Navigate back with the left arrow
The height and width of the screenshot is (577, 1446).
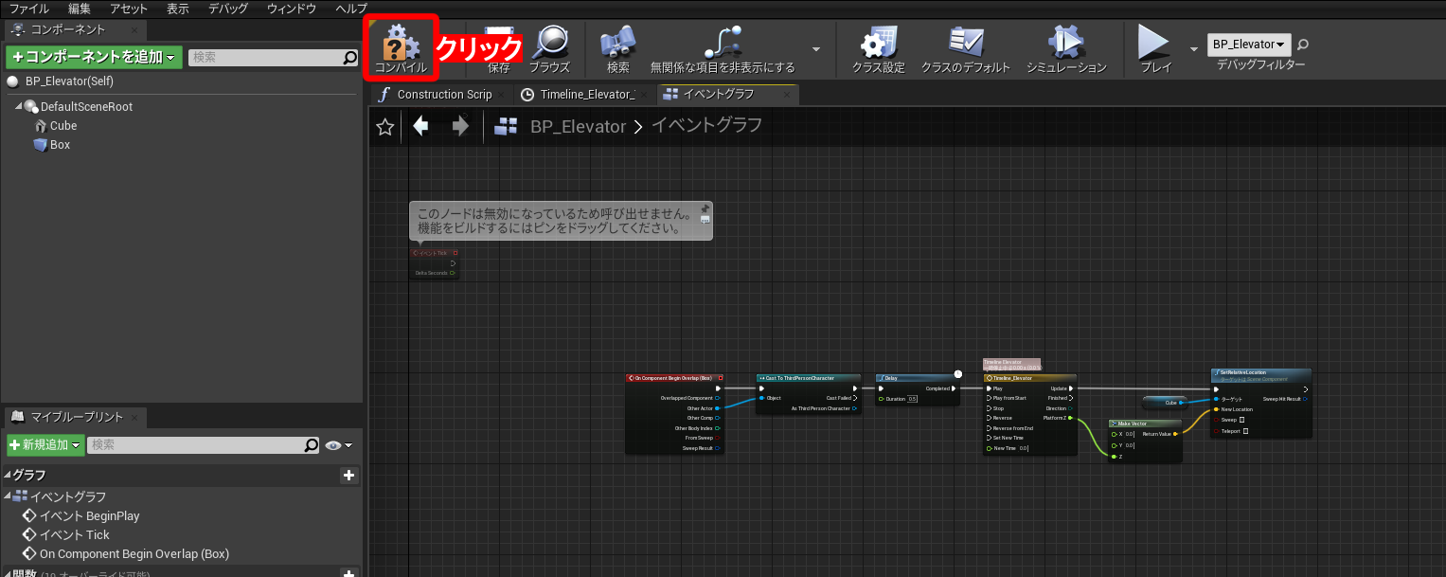[420, 126]
